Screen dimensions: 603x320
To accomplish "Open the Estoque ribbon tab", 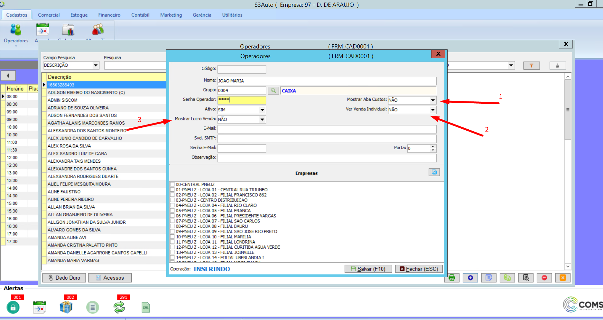I will 79,15.
